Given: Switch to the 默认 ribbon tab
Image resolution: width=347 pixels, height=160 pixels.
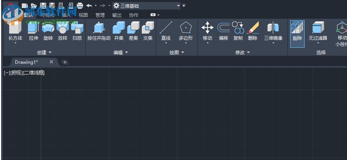Looking at the screenshot, I should [x=28, y=15].
